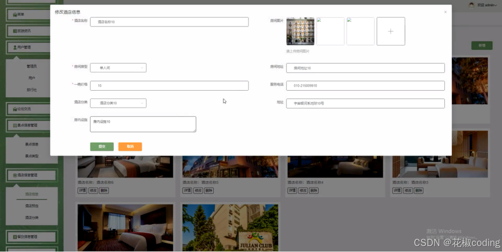Open the 菜单 sidebar menu
This screenshot has width=502, height=252.
[31, 15]
